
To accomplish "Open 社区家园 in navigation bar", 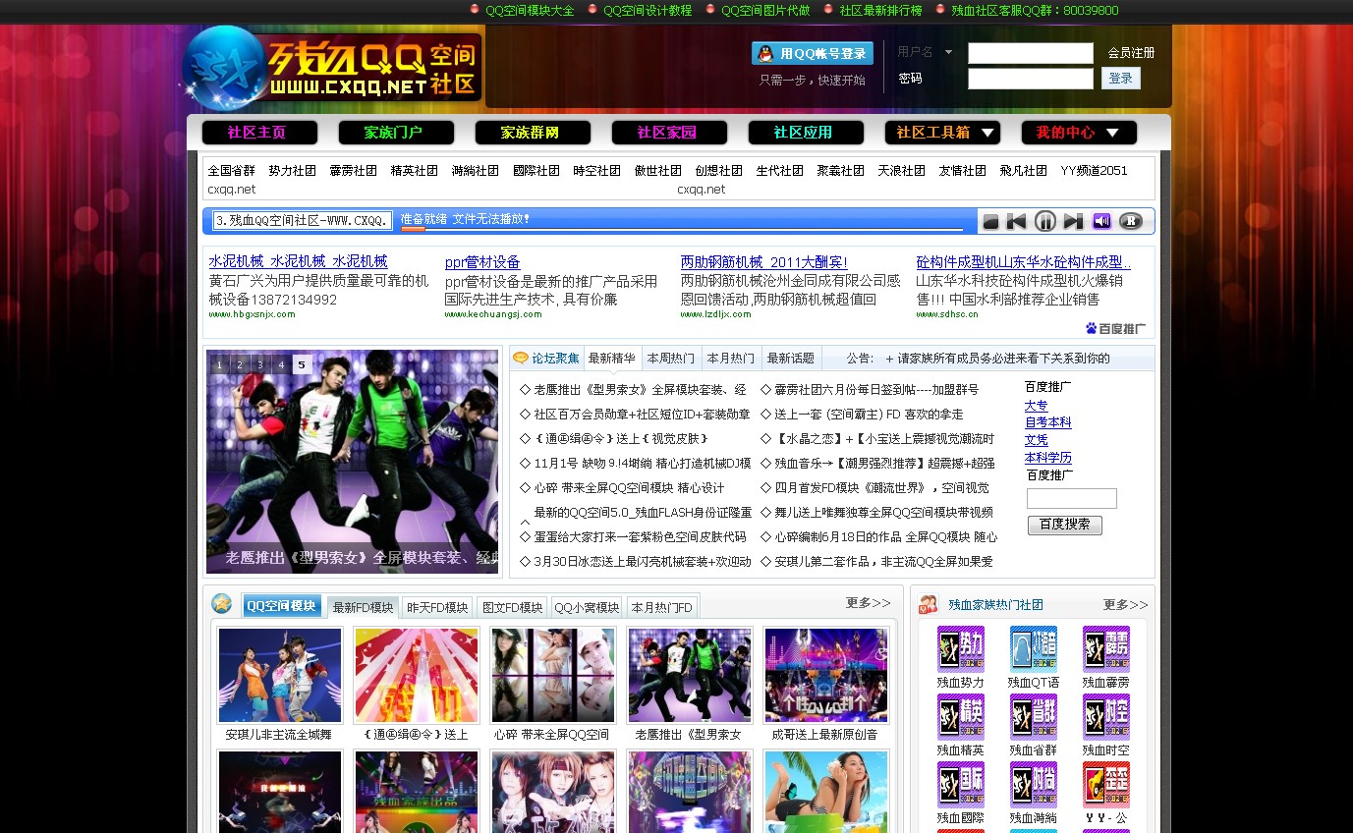I will (x=669, y=133).
